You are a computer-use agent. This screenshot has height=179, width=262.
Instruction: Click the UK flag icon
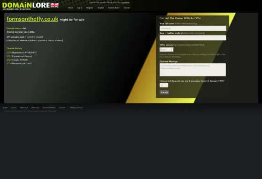[54, 5]
